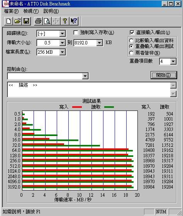Expand the 磁碟機 drive dropdown
The image size is (183, 216).
(62, 34)
